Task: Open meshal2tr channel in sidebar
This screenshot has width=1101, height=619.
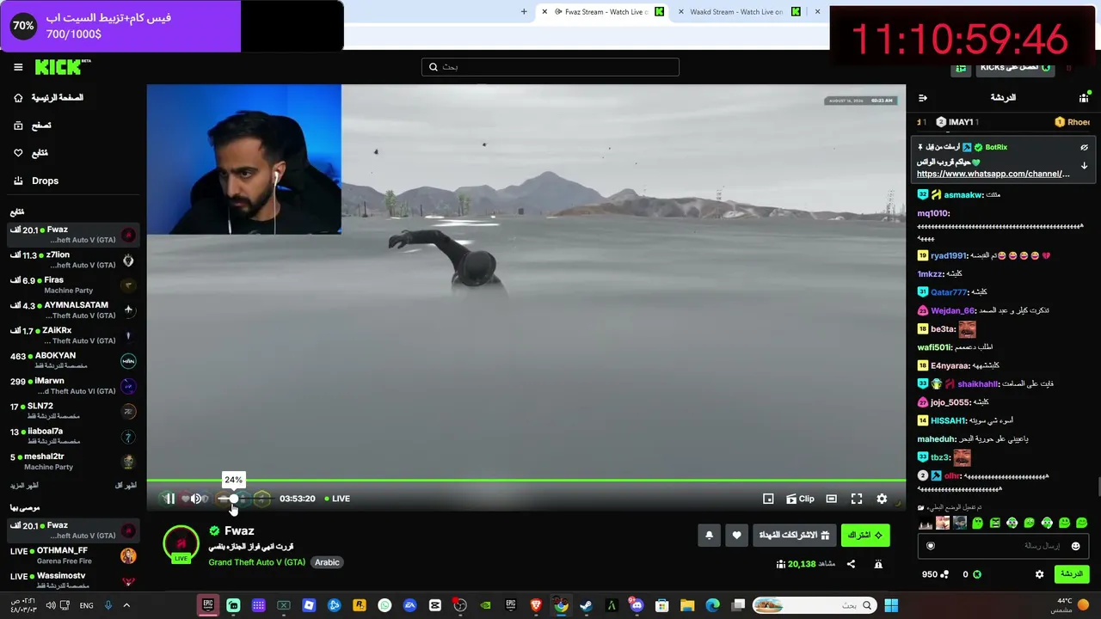Action: (x=73, y=461)
